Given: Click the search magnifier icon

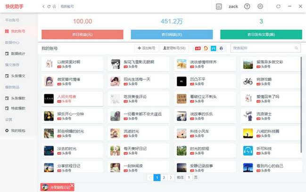Looking at the screenshot, I should tap(296, 48).
